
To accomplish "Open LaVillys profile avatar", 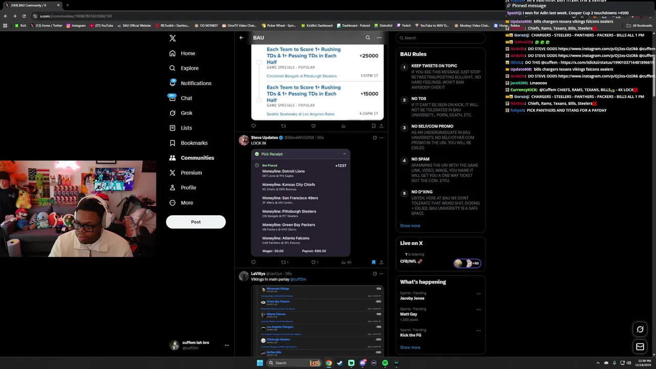I will click(x=244, y=276).
